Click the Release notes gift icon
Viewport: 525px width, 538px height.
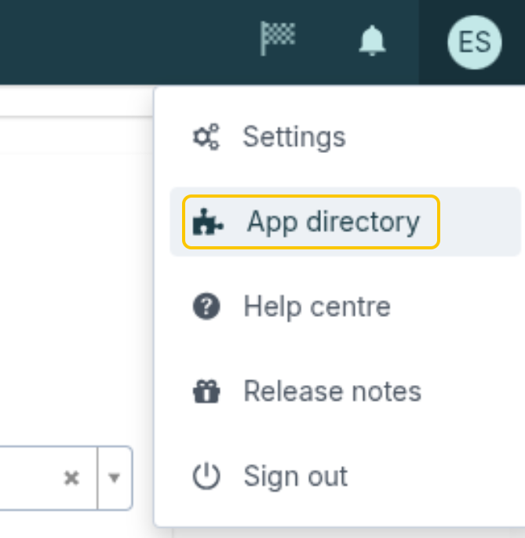point(206,391)
